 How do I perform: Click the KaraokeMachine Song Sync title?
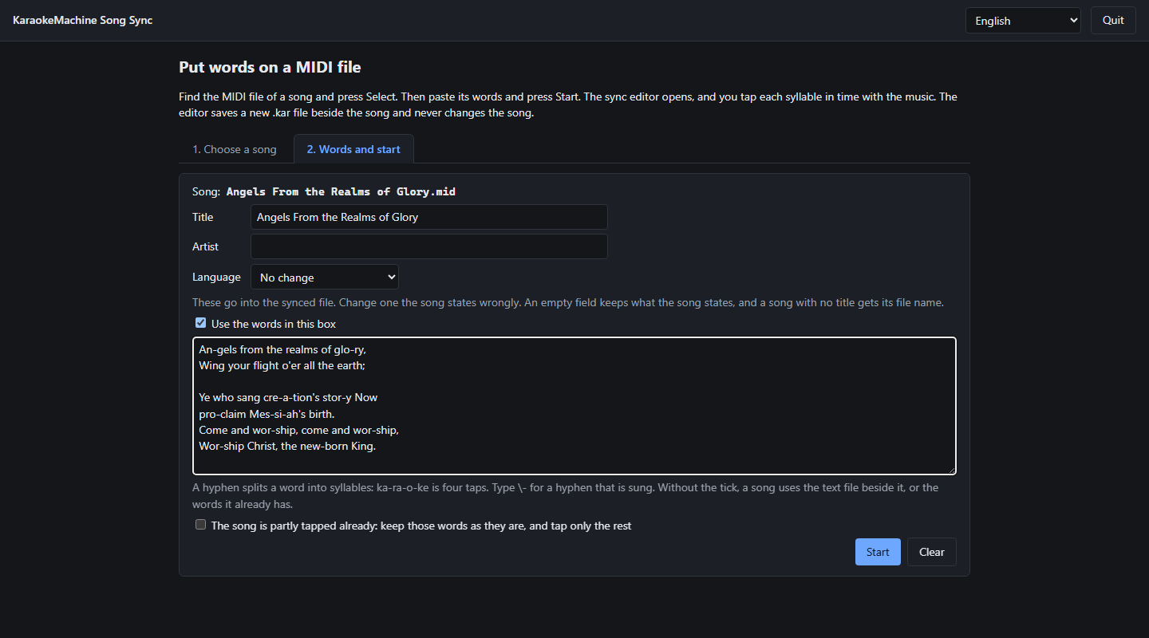pyautogui.click(x=83, y=20)
